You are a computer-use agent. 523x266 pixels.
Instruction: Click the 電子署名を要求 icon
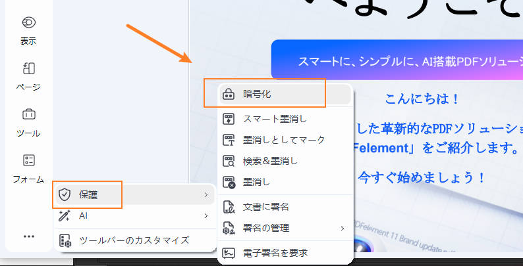[229, 253]
